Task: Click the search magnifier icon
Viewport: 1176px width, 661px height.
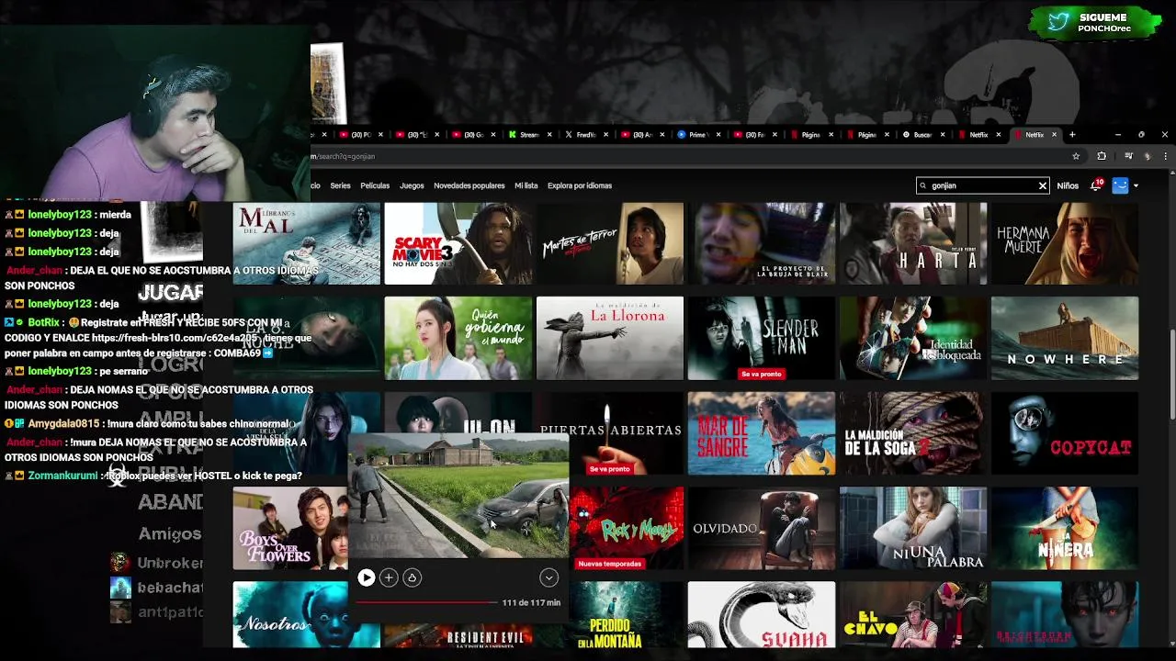Action: pos(923,185)
